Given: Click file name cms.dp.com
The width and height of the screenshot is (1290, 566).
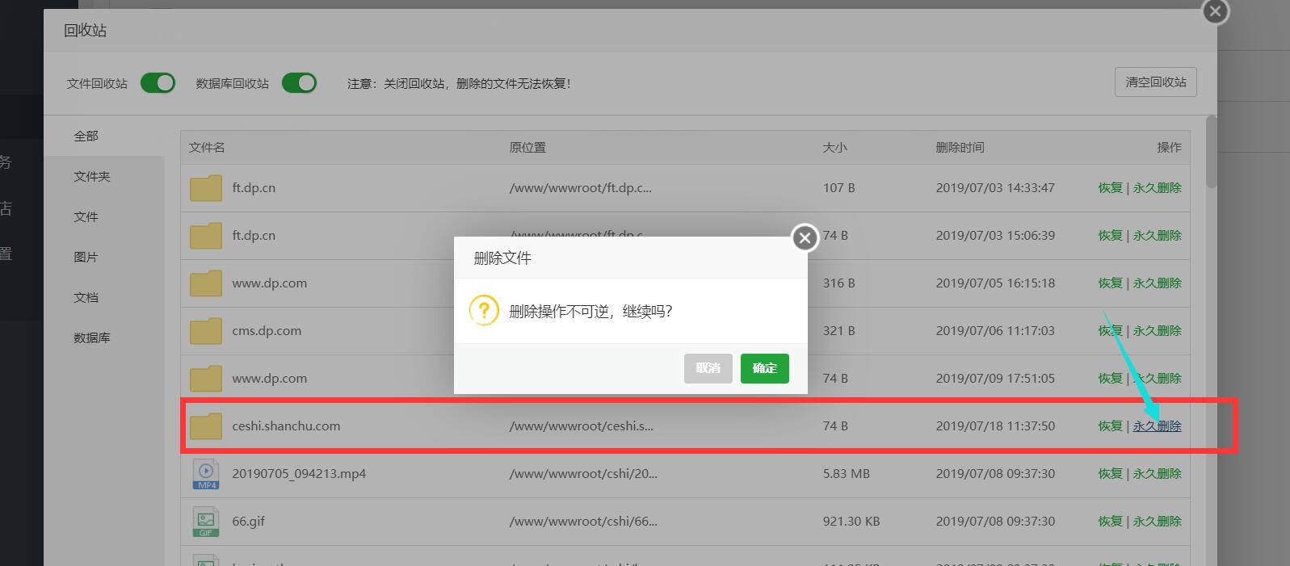Looking at the screenshot, I should [x=267, y=330].
